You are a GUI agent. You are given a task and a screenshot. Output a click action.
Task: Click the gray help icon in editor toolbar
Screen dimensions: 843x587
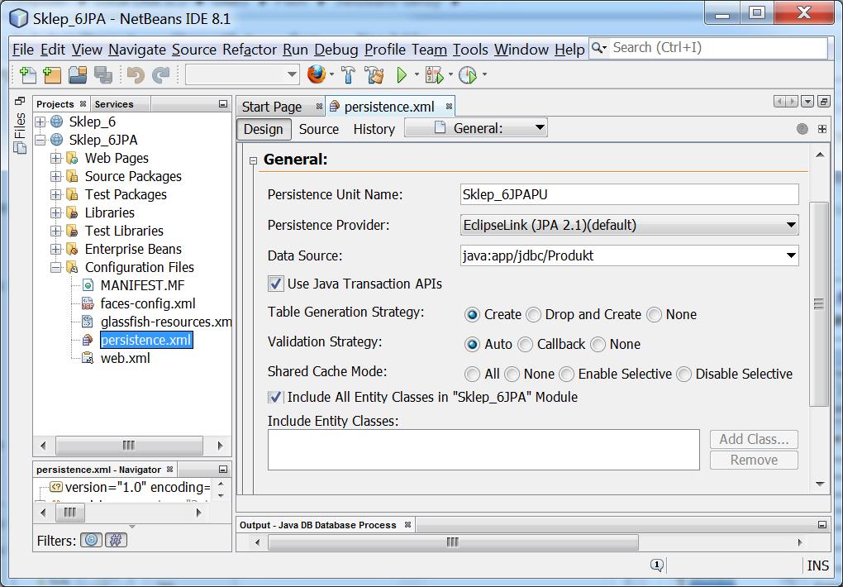pyautogui.click(x=803, y=129)
